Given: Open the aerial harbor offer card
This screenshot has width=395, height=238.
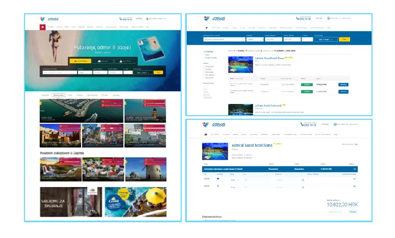Looking at the screenshot, I should coord(82,111).
